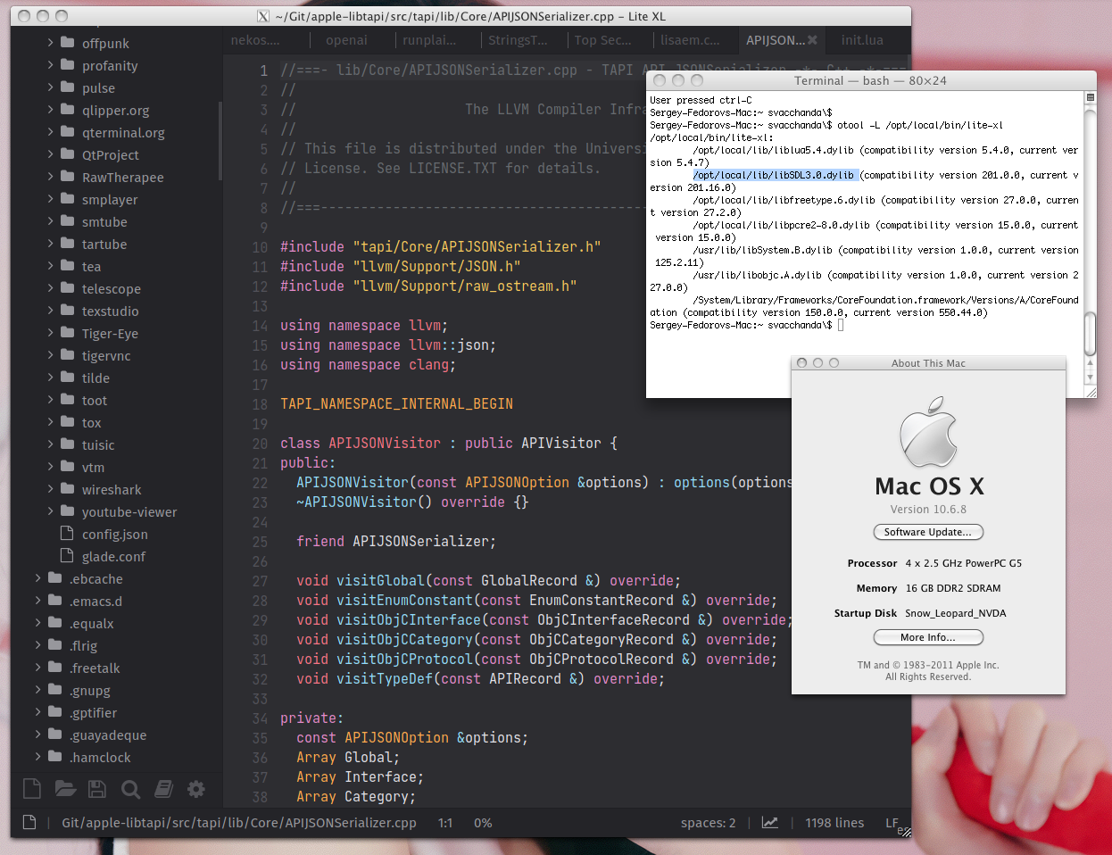Click the chart icon in status bar
This screenshot has width=1112, height=855.
[x=769, y=823]
